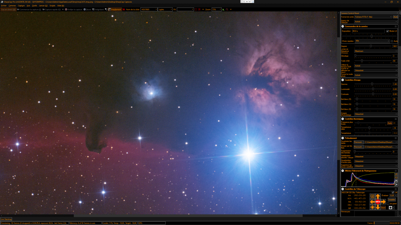Click Arrêter la capture
The width and height of the screenshot is (401, 225).
coord(73,9)
